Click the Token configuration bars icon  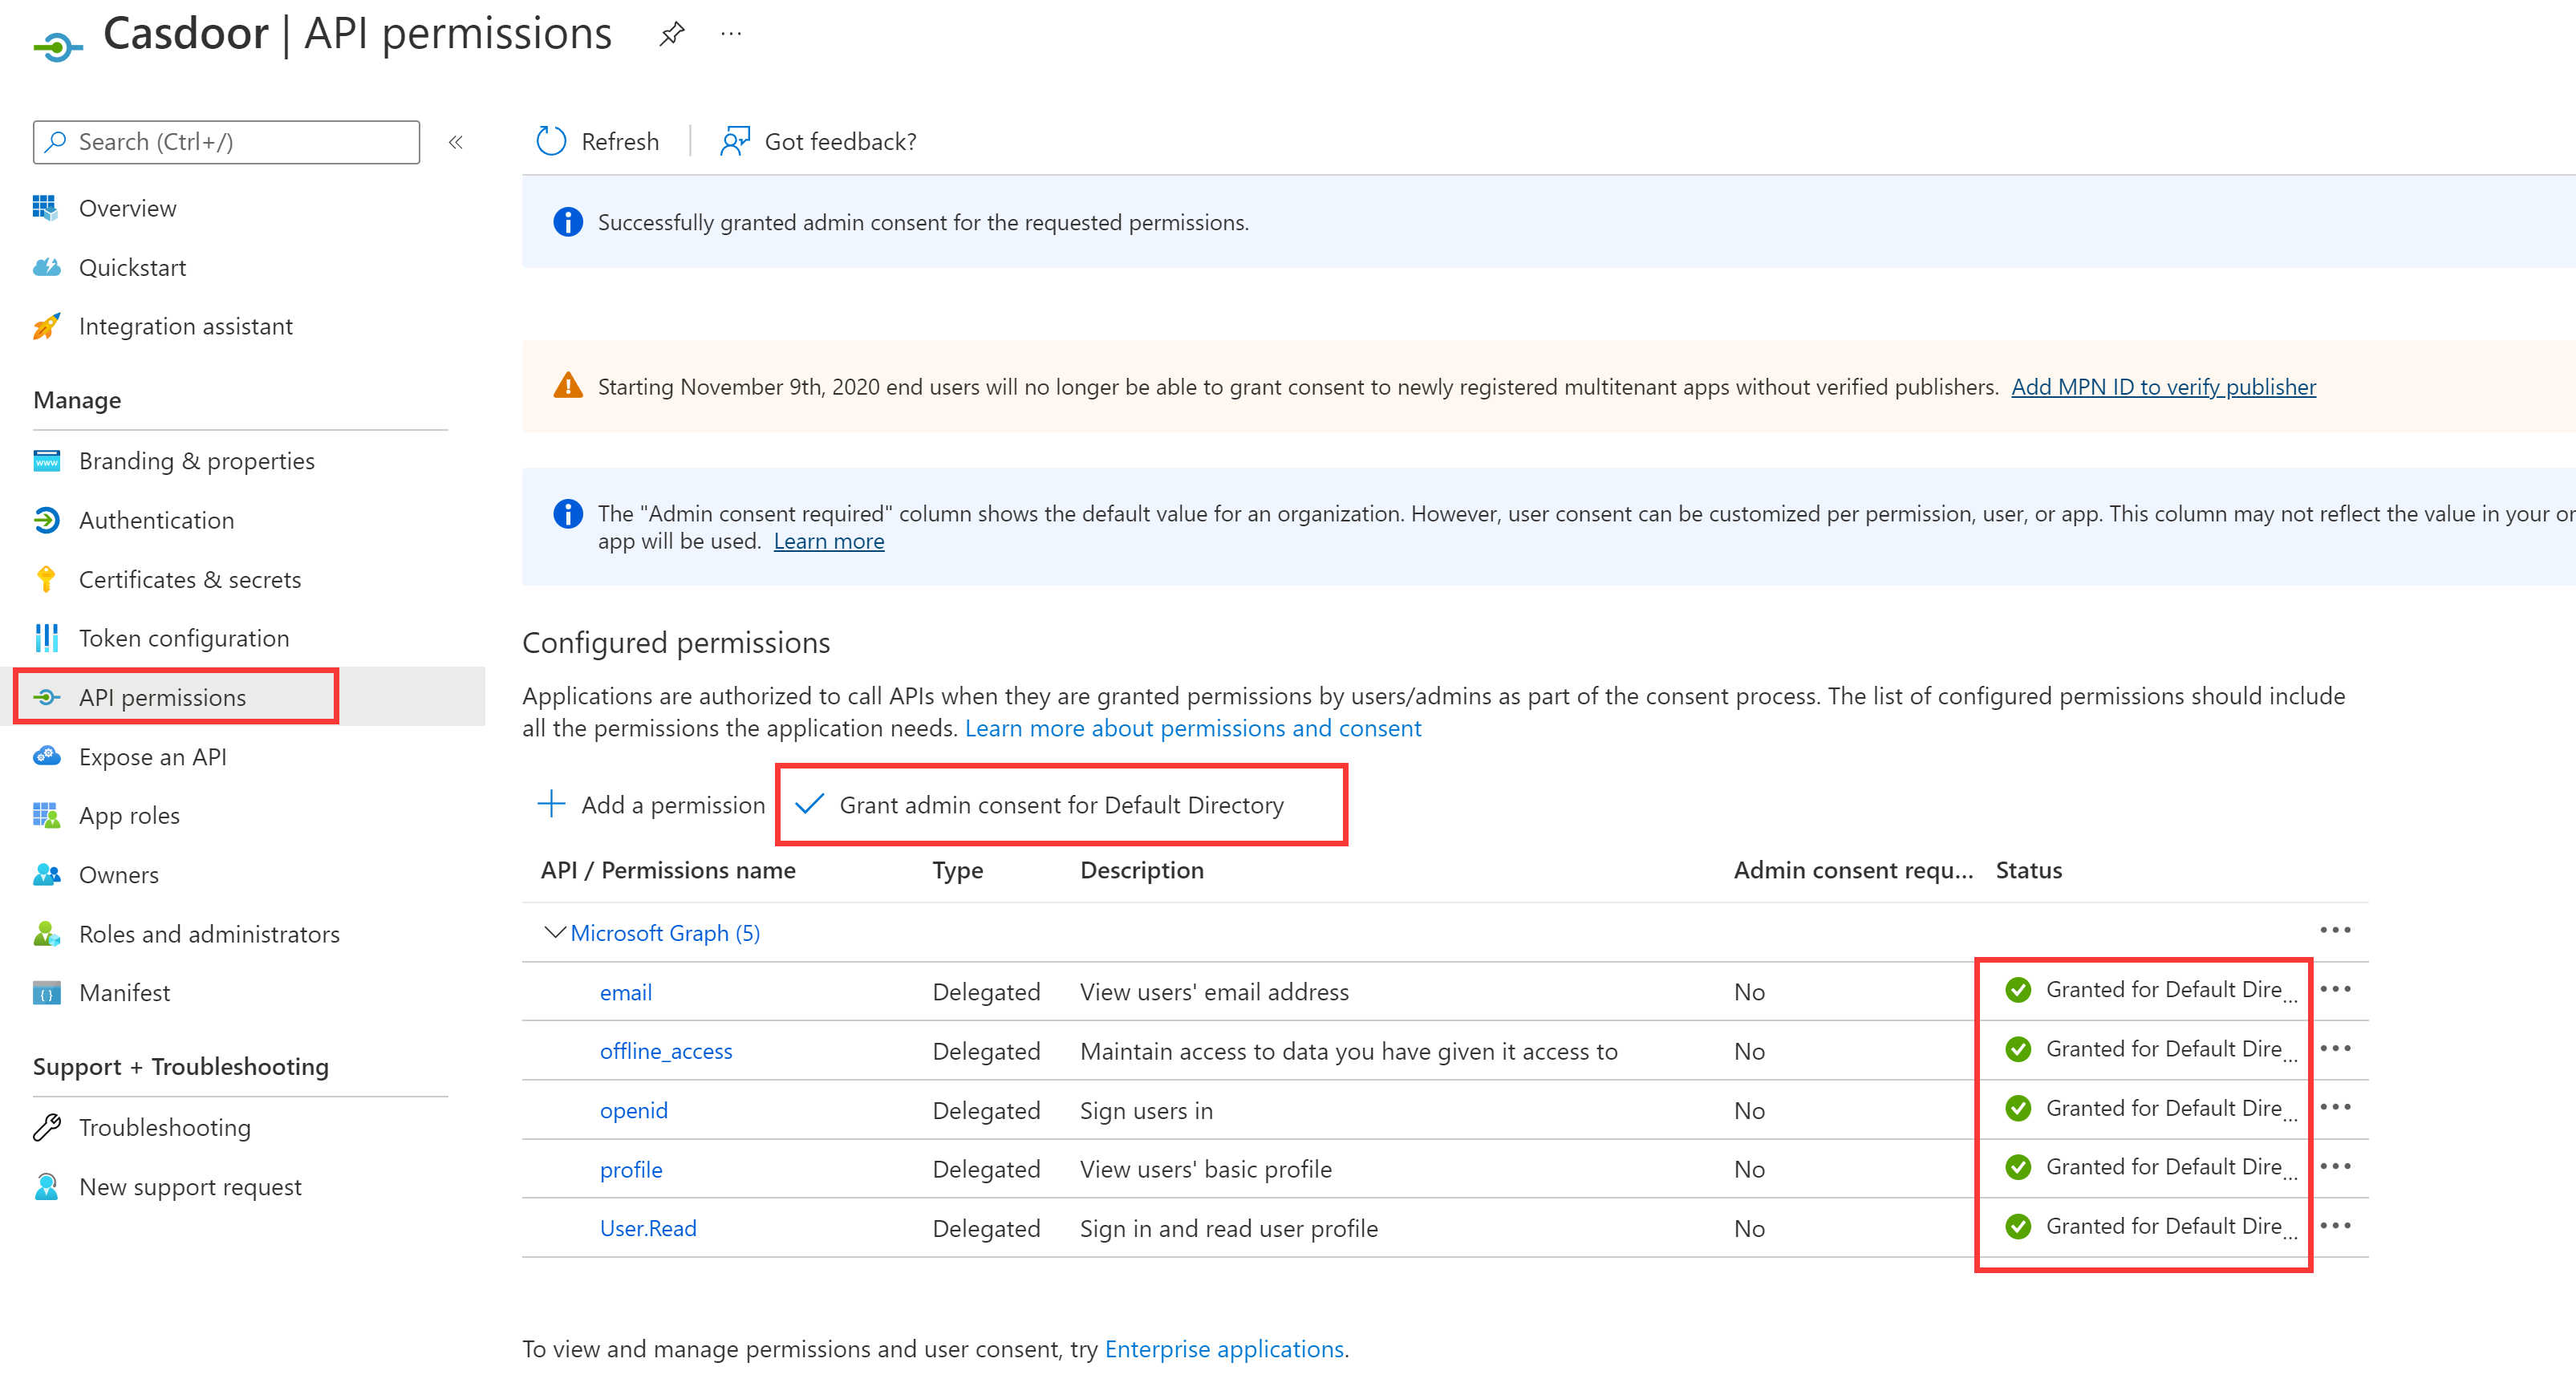click(46, 638)
